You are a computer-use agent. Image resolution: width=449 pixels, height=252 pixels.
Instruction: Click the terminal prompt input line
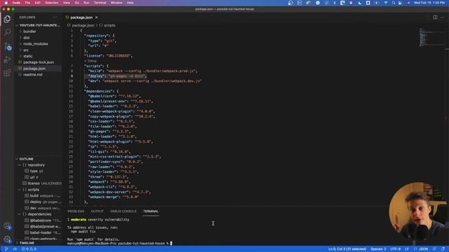[120, 244]
